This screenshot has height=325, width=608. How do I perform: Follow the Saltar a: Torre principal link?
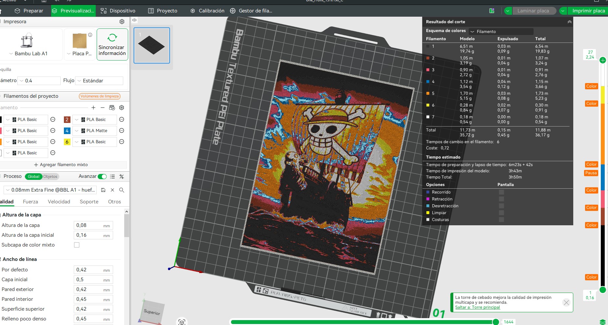(x=478, y=307)
